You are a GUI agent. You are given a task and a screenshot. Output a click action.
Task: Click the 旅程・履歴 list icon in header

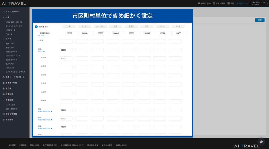[214, 4]
